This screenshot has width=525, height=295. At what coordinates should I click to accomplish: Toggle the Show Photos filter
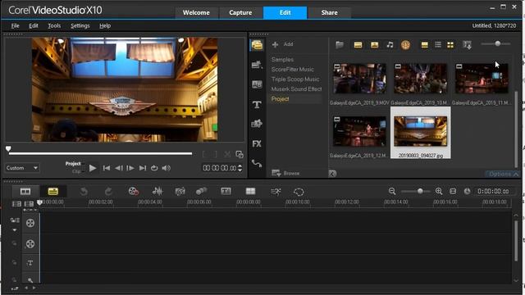click(374, 45)
